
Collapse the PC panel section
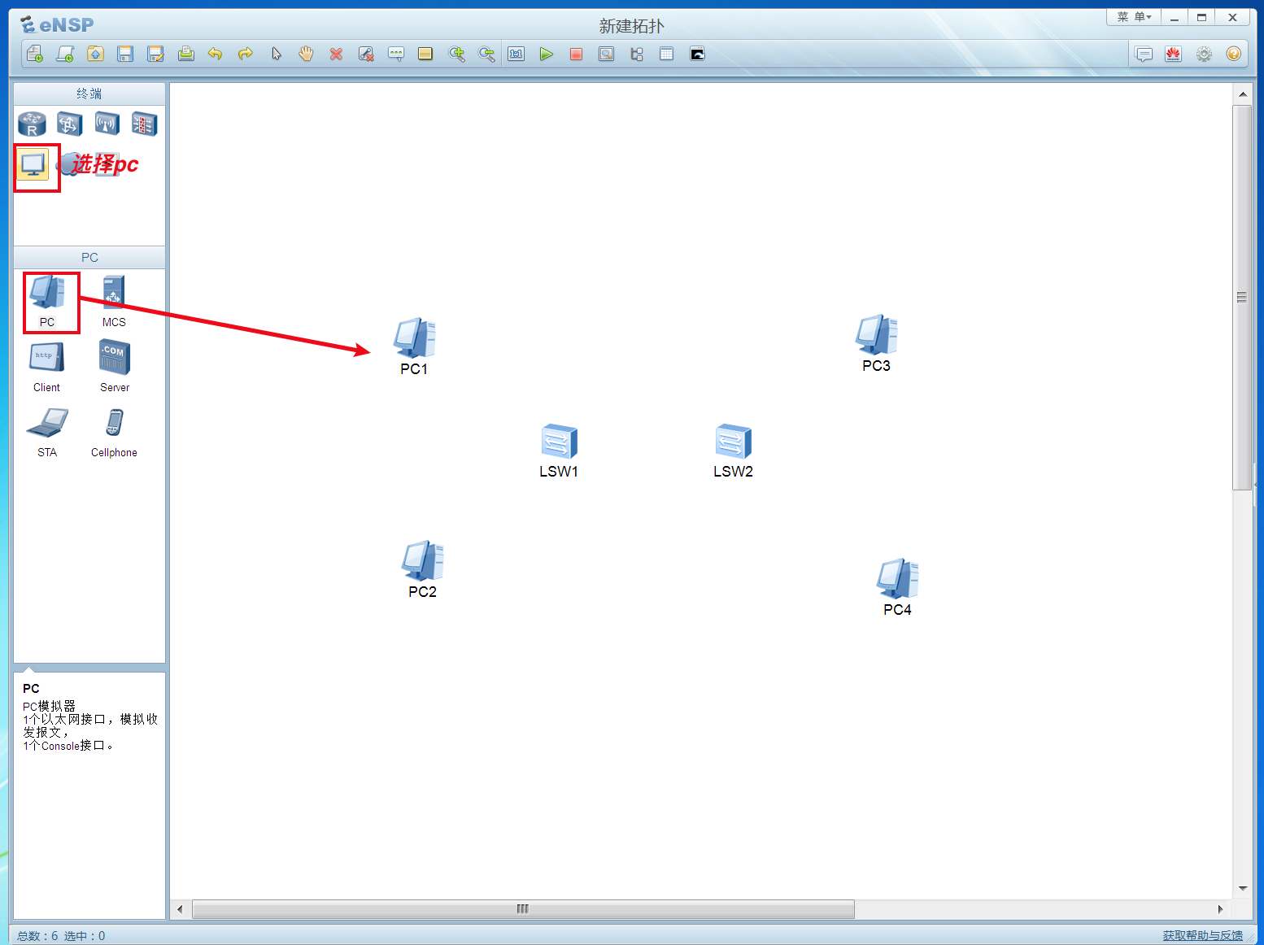pos(88,257)
